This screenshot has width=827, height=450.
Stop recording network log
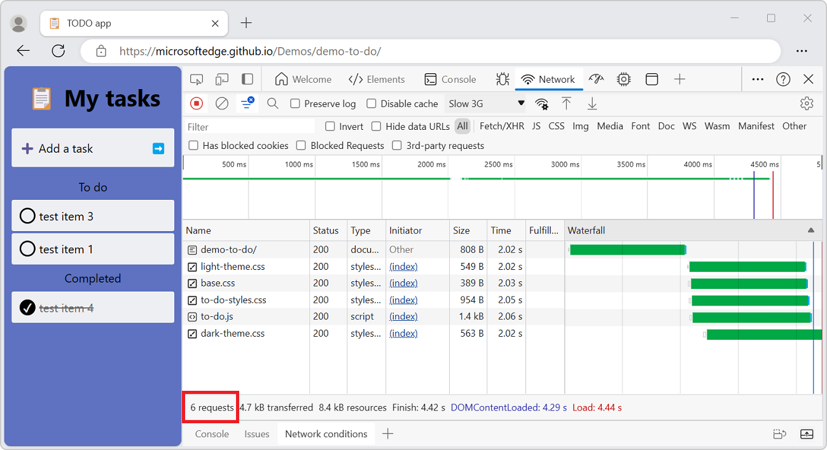tap(197, 103)
